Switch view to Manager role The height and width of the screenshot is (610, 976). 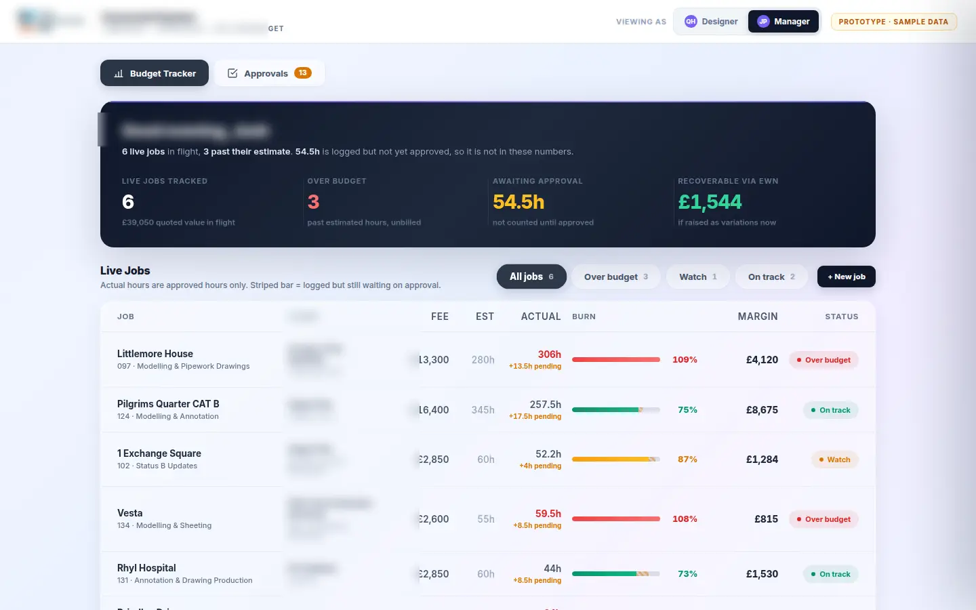(x=783, y=21)
